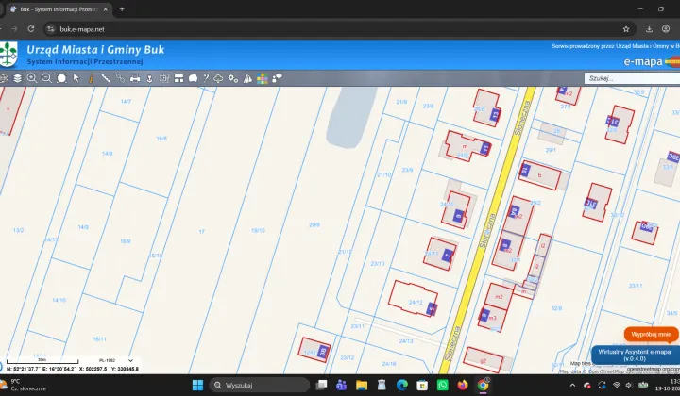
Task: Select the zoom out magnifier tool
Action: pyautogui.click(x=46, y=78)
